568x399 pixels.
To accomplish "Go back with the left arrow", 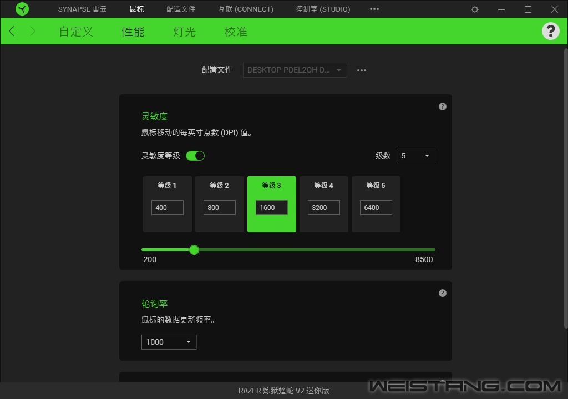I will (12, 31).
